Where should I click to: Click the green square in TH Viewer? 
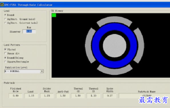(54, 15)
